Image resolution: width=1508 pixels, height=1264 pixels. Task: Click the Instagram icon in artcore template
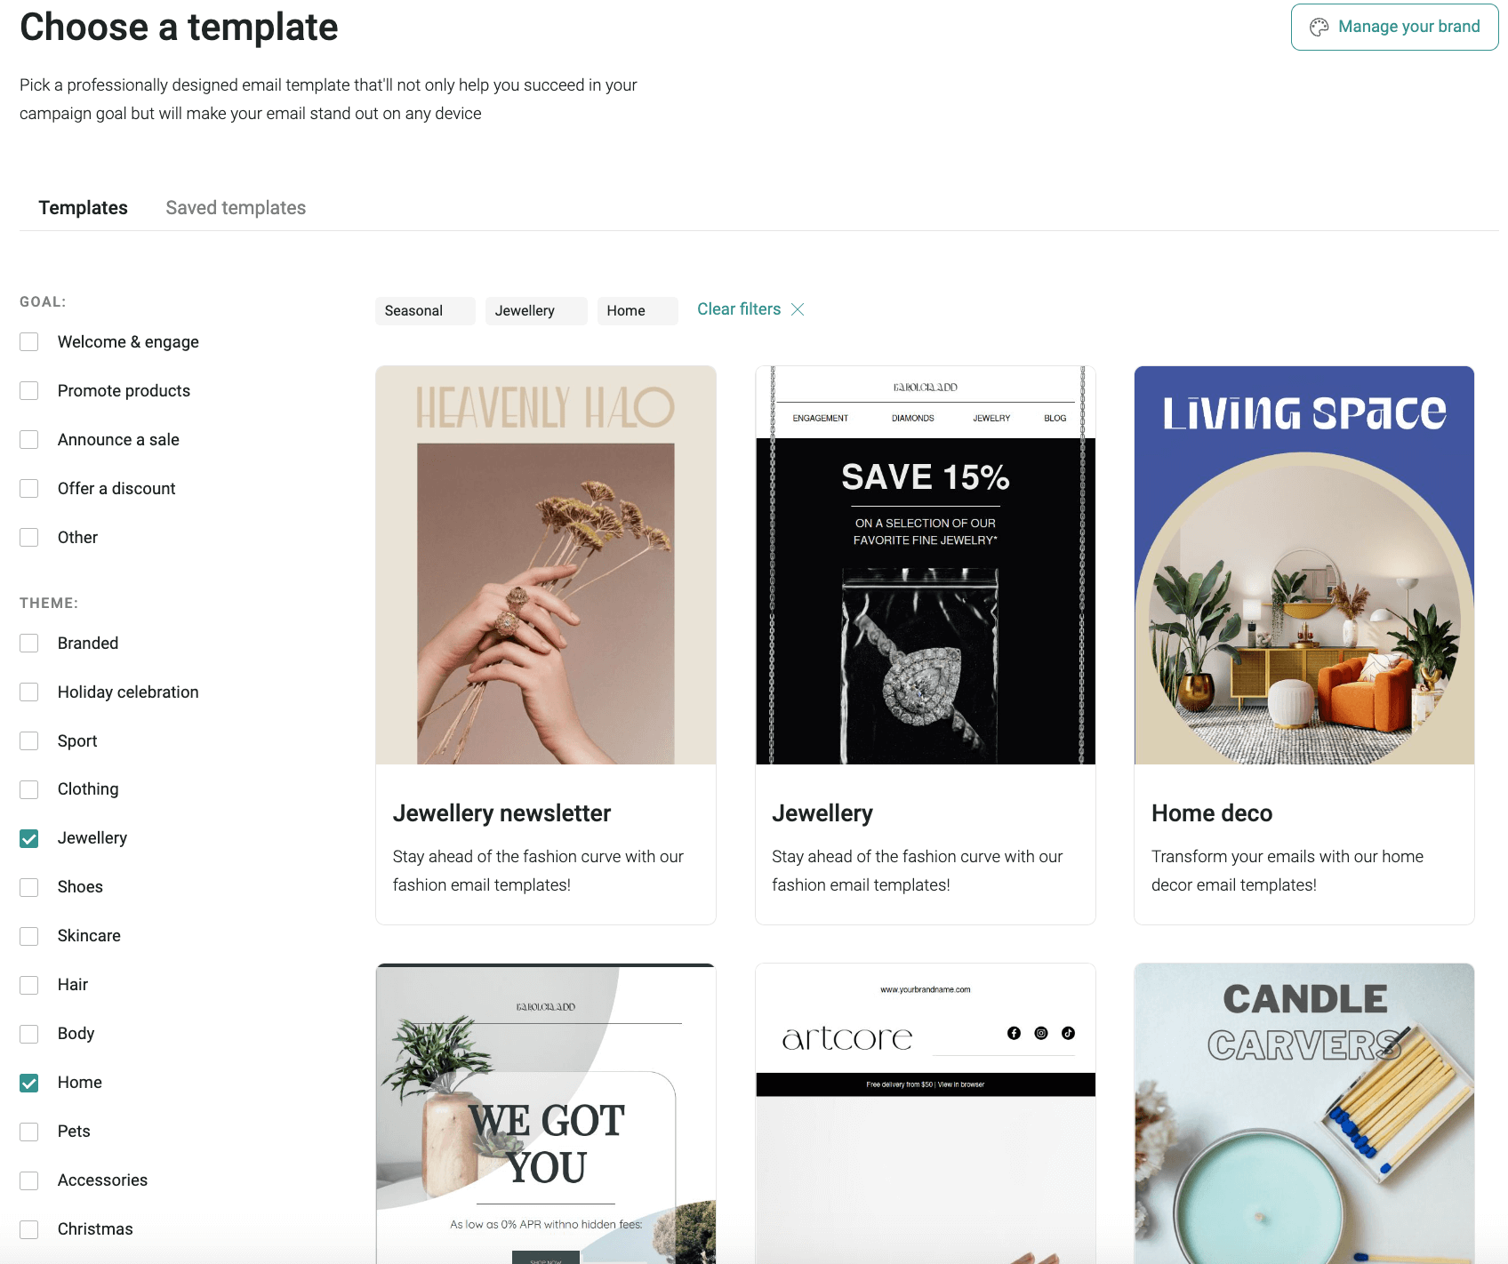1041,1033
